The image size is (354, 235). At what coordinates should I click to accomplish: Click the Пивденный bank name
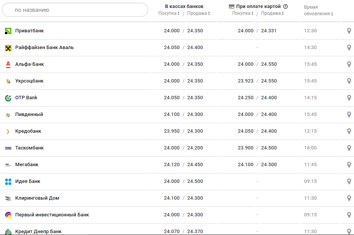coord(29,114)
